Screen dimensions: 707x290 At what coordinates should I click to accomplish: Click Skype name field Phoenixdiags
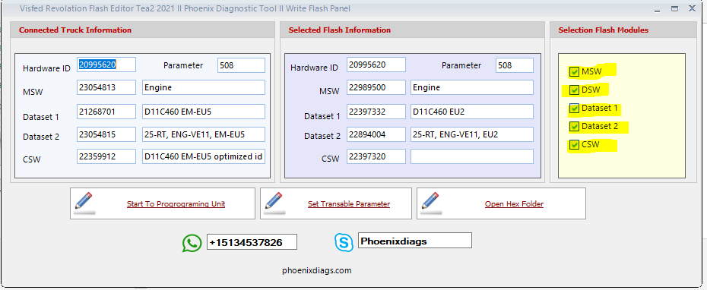tap(415, 241)
